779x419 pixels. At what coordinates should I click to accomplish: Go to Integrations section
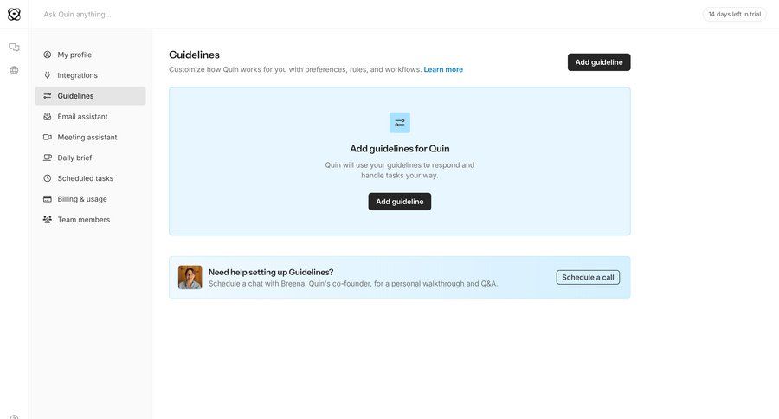[90, 75]
